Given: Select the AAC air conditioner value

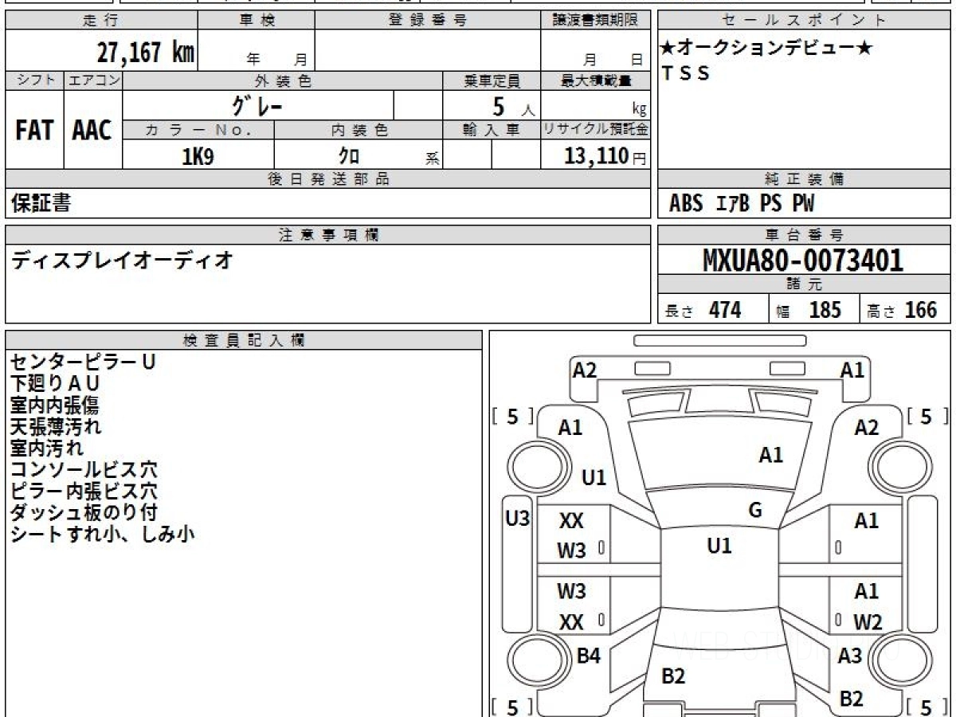Looking at the screenshot, I should (x=92, y=131).
